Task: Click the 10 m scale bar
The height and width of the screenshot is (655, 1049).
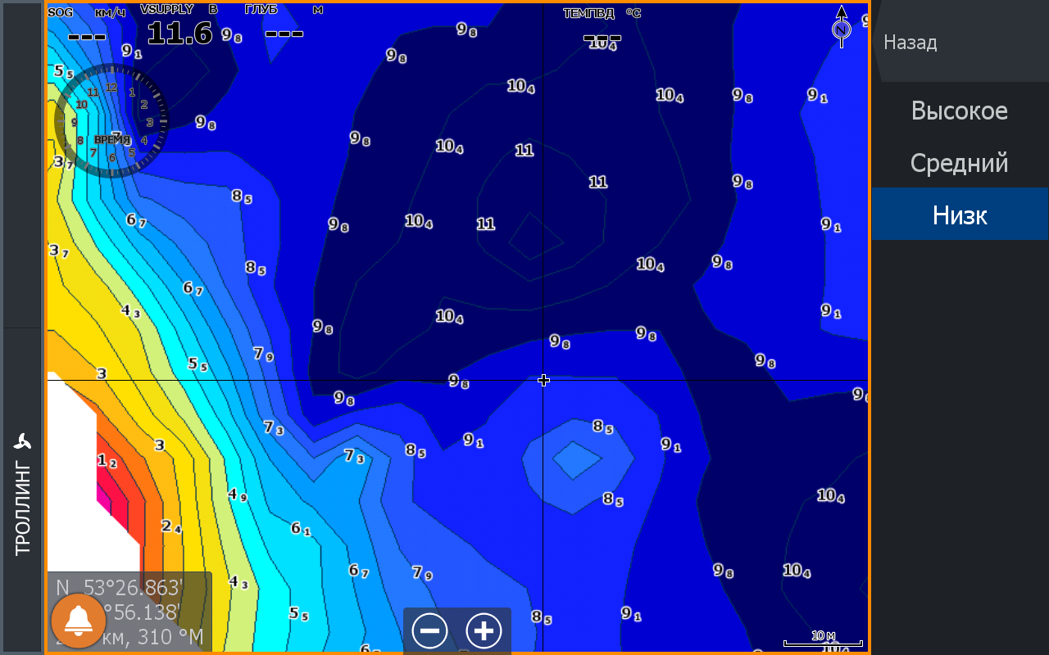Action: click(823, 639)
